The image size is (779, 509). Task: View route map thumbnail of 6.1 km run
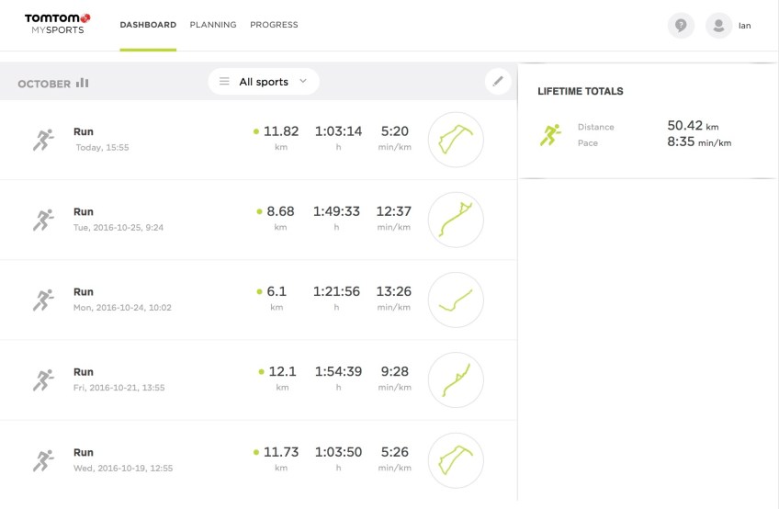point(456,300)
